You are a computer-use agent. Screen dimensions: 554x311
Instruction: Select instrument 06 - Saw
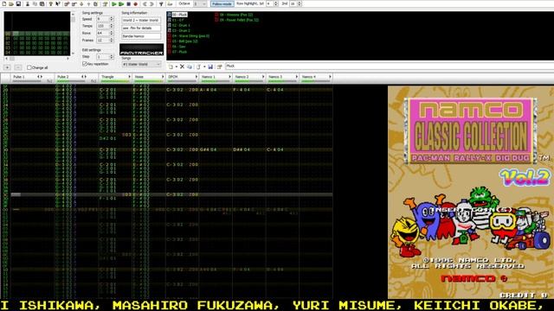point(179,47)
